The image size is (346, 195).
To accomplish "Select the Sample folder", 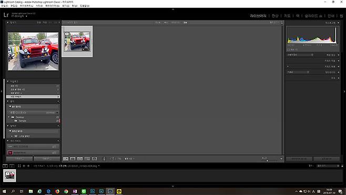I will tap(23, 121).
